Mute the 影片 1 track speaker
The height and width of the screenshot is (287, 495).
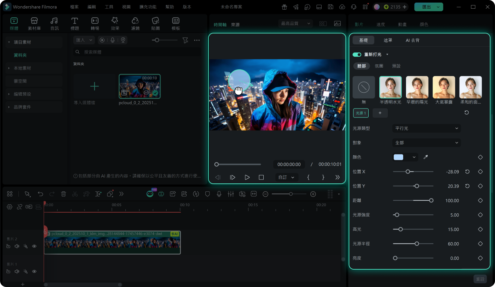tap(17, 271)
